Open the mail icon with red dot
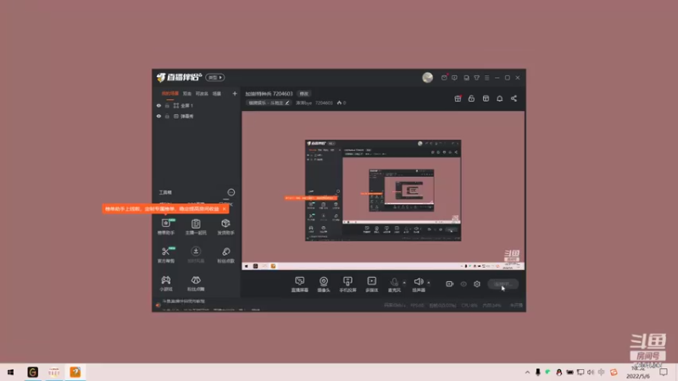678x381 pixels. pos(444,78)
